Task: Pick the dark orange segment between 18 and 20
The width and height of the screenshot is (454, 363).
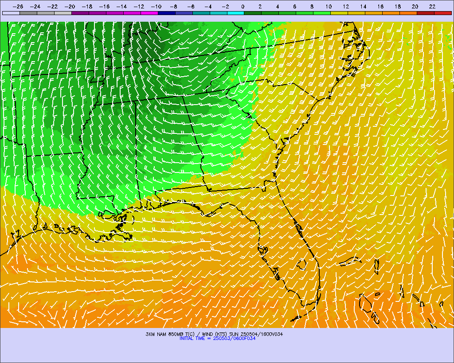Action: pyautogui.click(x=408, y=13)
